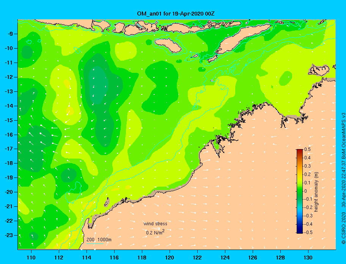Click longitude label '120'
The image size is (346, 264).
coord(170,258)
